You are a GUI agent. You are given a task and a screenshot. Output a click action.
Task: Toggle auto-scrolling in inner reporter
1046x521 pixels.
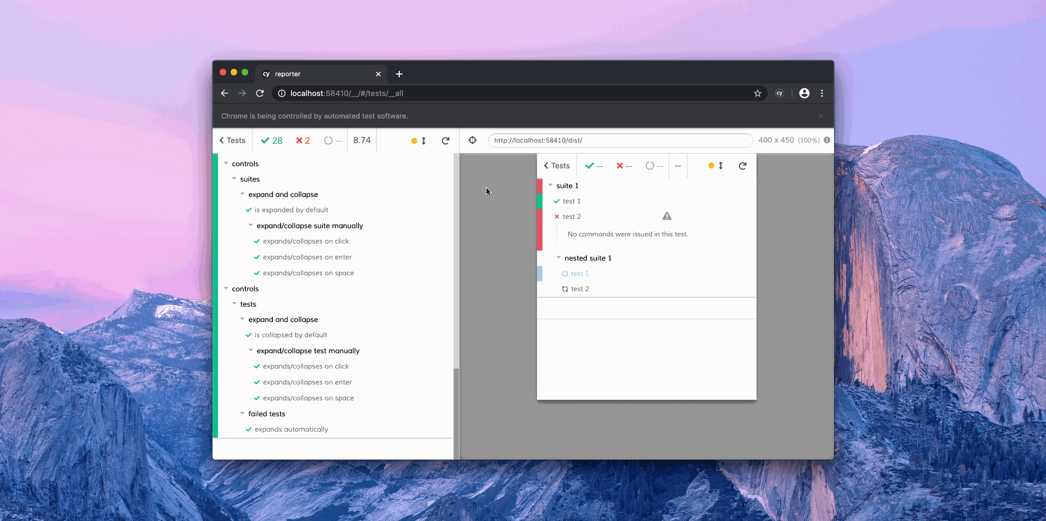coord(715,166)
